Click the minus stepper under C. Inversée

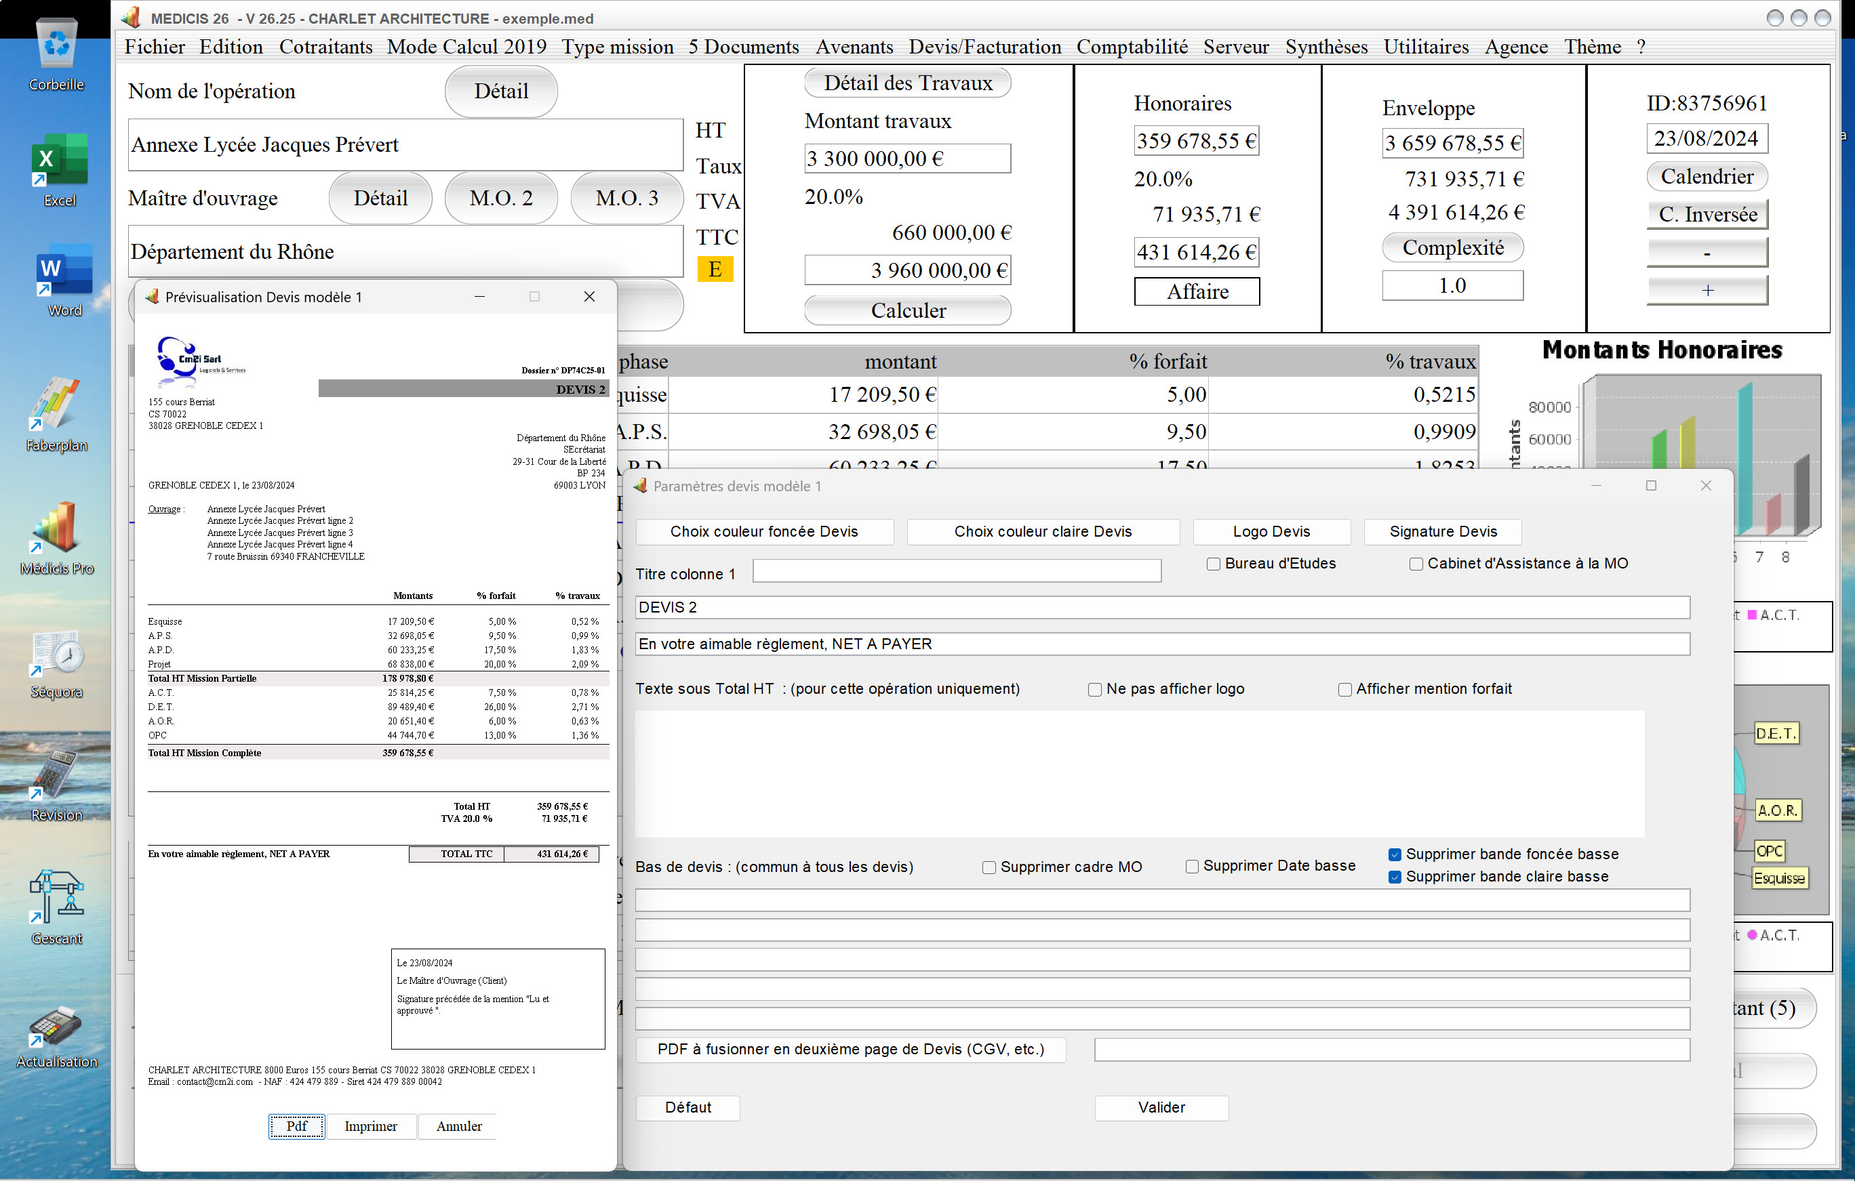pyautogui.click(x=1707, y=253)
